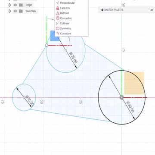Viewport: 155px width, 155px height.
Task: Click the Symmetry constraint icon
Action: pos(58,28)
